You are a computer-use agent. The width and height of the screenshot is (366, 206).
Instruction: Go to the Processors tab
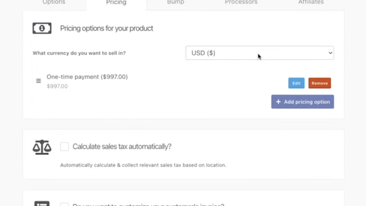pyautogui.click(x=241, y=2)
